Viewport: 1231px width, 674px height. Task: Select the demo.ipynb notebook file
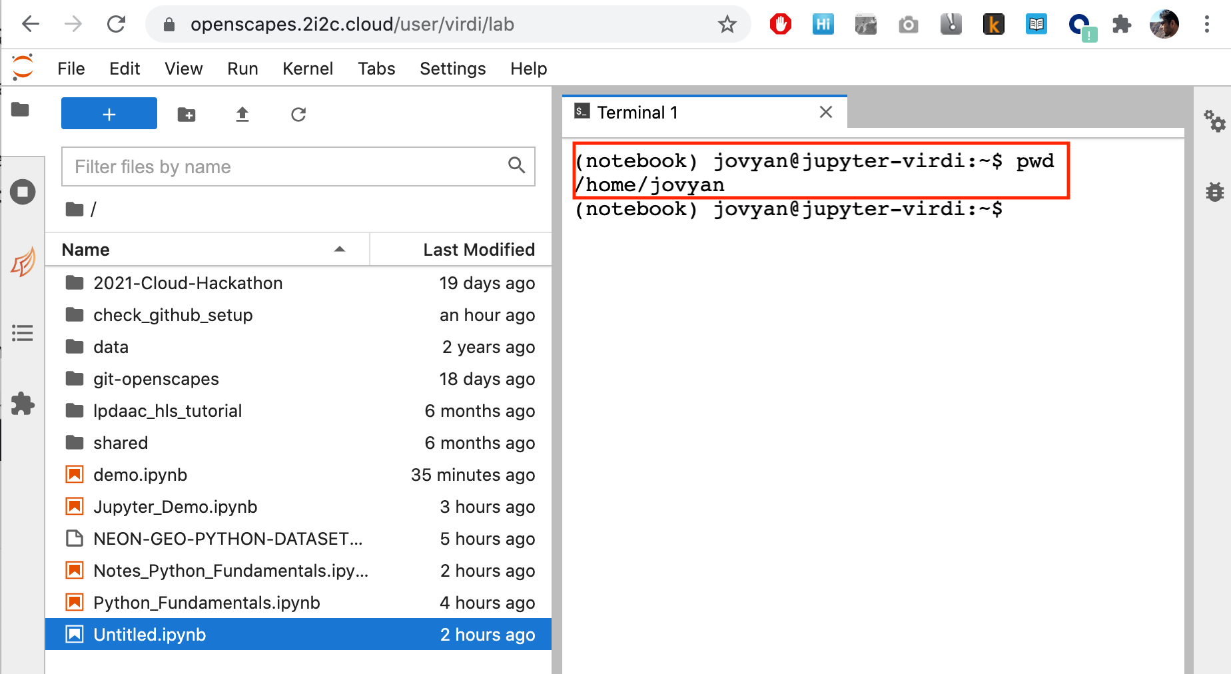(x=140, y=475)
